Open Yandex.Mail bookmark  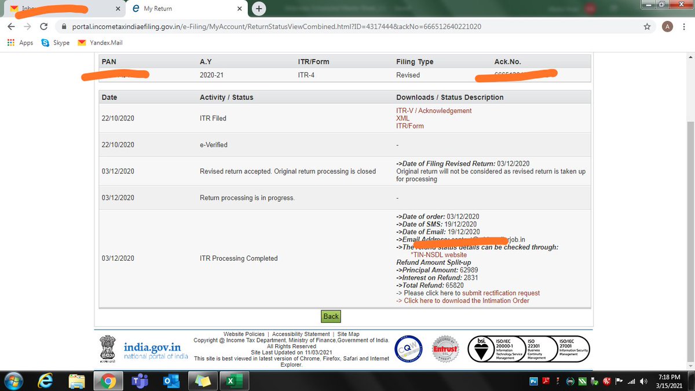tap(100, 43)
